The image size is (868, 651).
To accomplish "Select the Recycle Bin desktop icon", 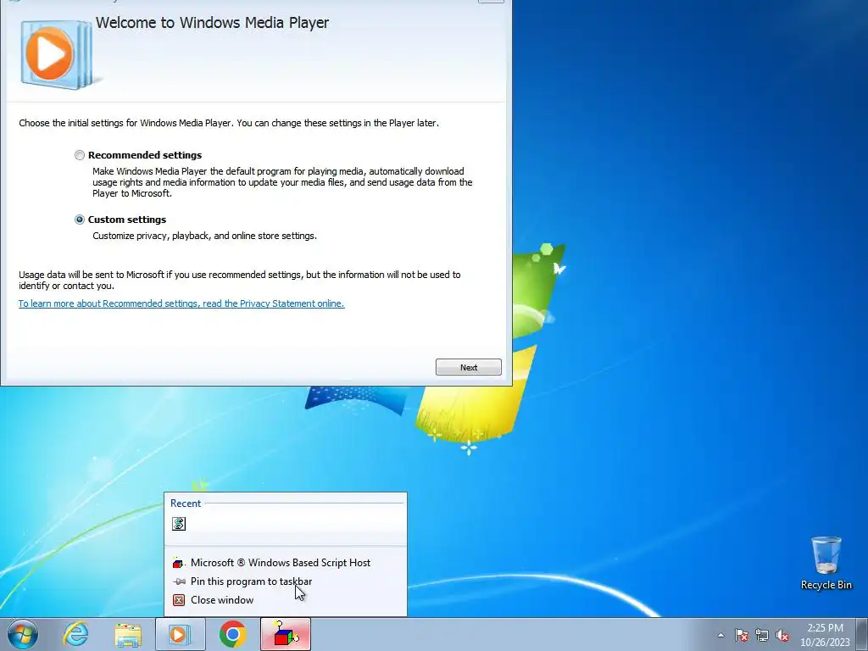I will (826, 563).
